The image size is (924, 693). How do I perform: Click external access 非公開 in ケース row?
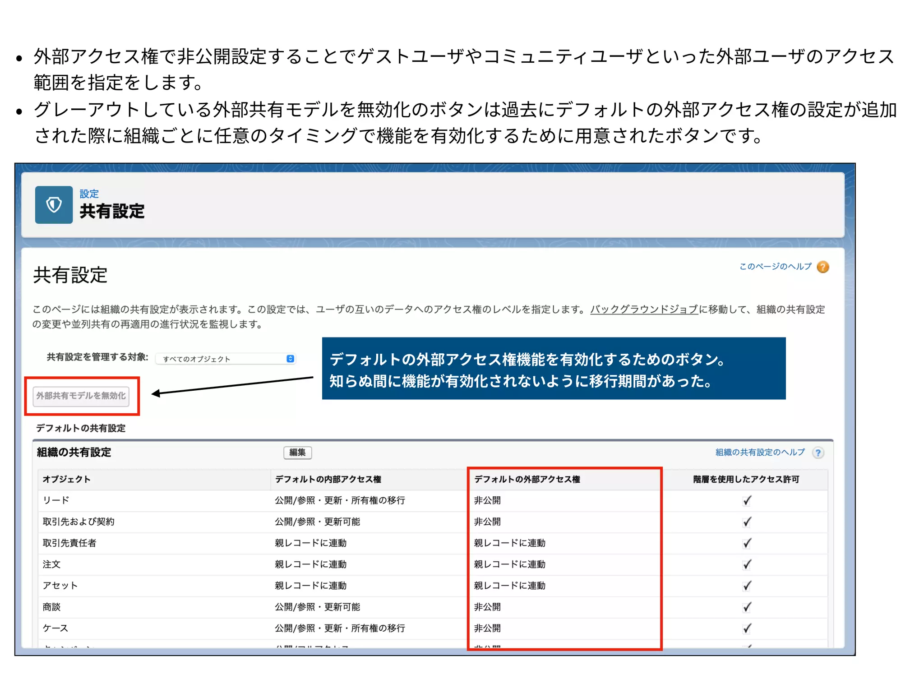click(487, 628)
